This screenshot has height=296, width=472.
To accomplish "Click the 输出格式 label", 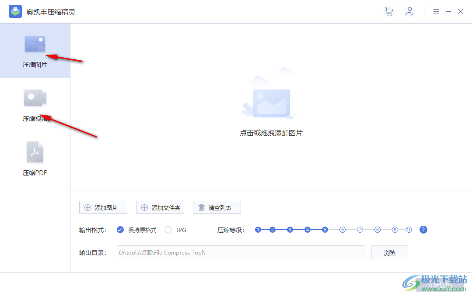I will [93, 230].
